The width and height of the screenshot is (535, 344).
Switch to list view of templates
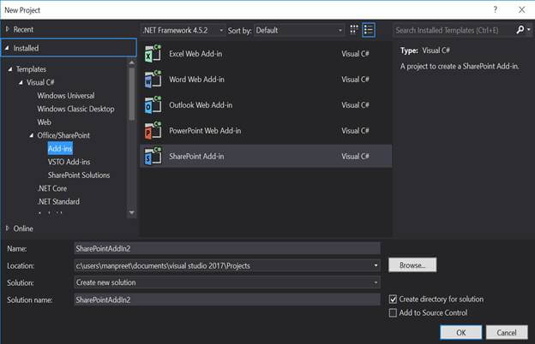tap(369, 30)
